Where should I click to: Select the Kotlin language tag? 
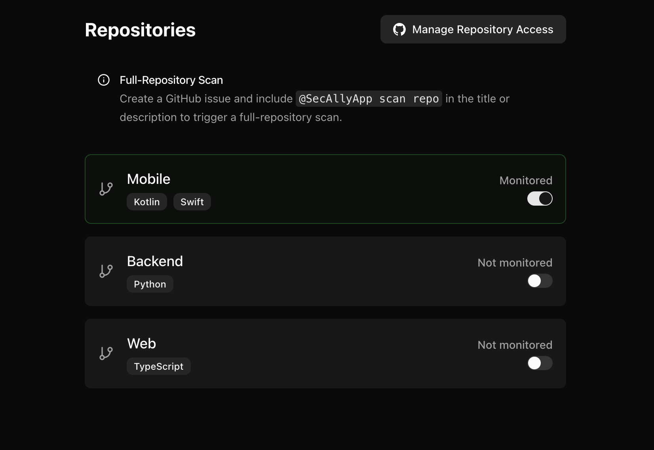(146, 202)
